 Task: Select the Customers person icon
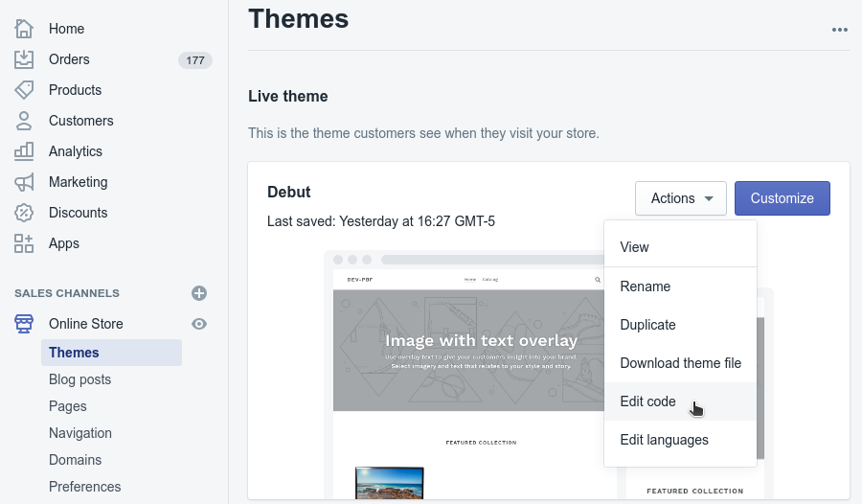[x=24, y=121]
